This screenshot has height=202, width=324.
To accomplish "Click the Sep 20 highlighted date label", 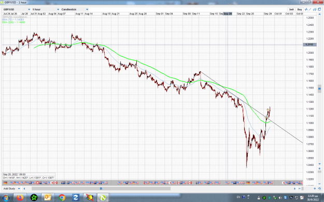I will [x=228, y=14].
